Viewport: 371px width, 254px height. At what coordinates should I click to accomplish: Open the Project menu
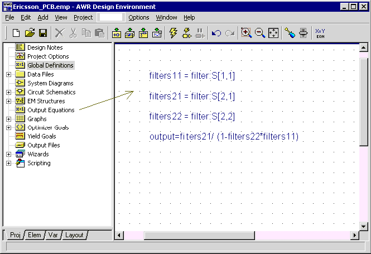(x=83, y=17)
